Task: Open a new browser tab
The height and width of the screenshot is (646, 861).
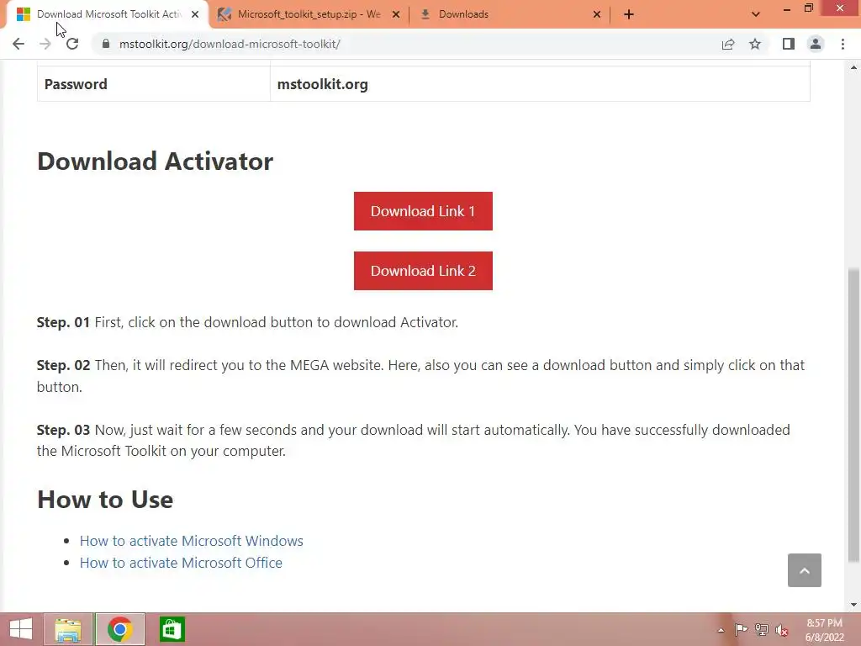Action: point(629,14)
